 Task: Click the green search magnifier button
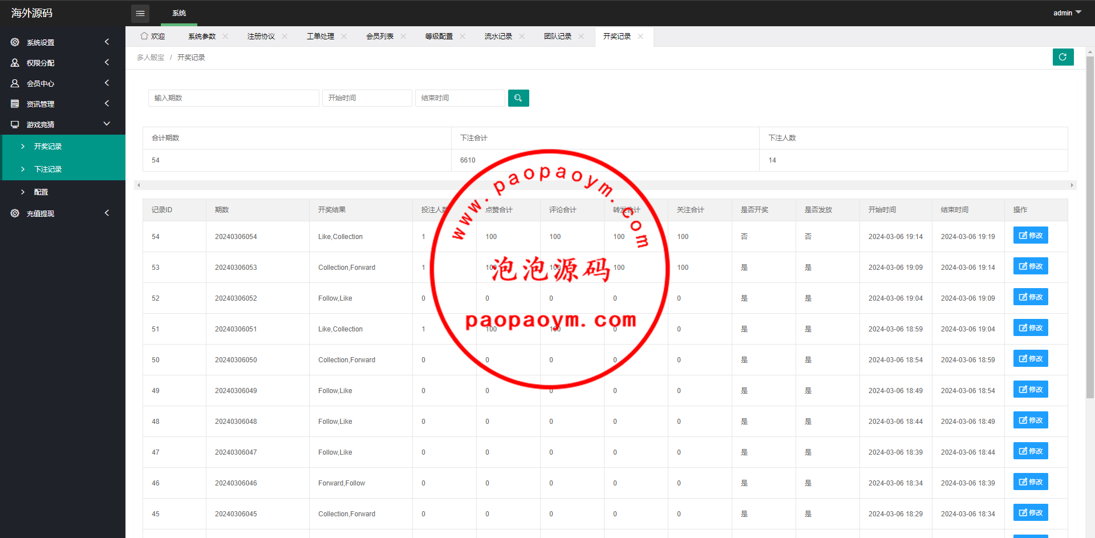[518, 98]
